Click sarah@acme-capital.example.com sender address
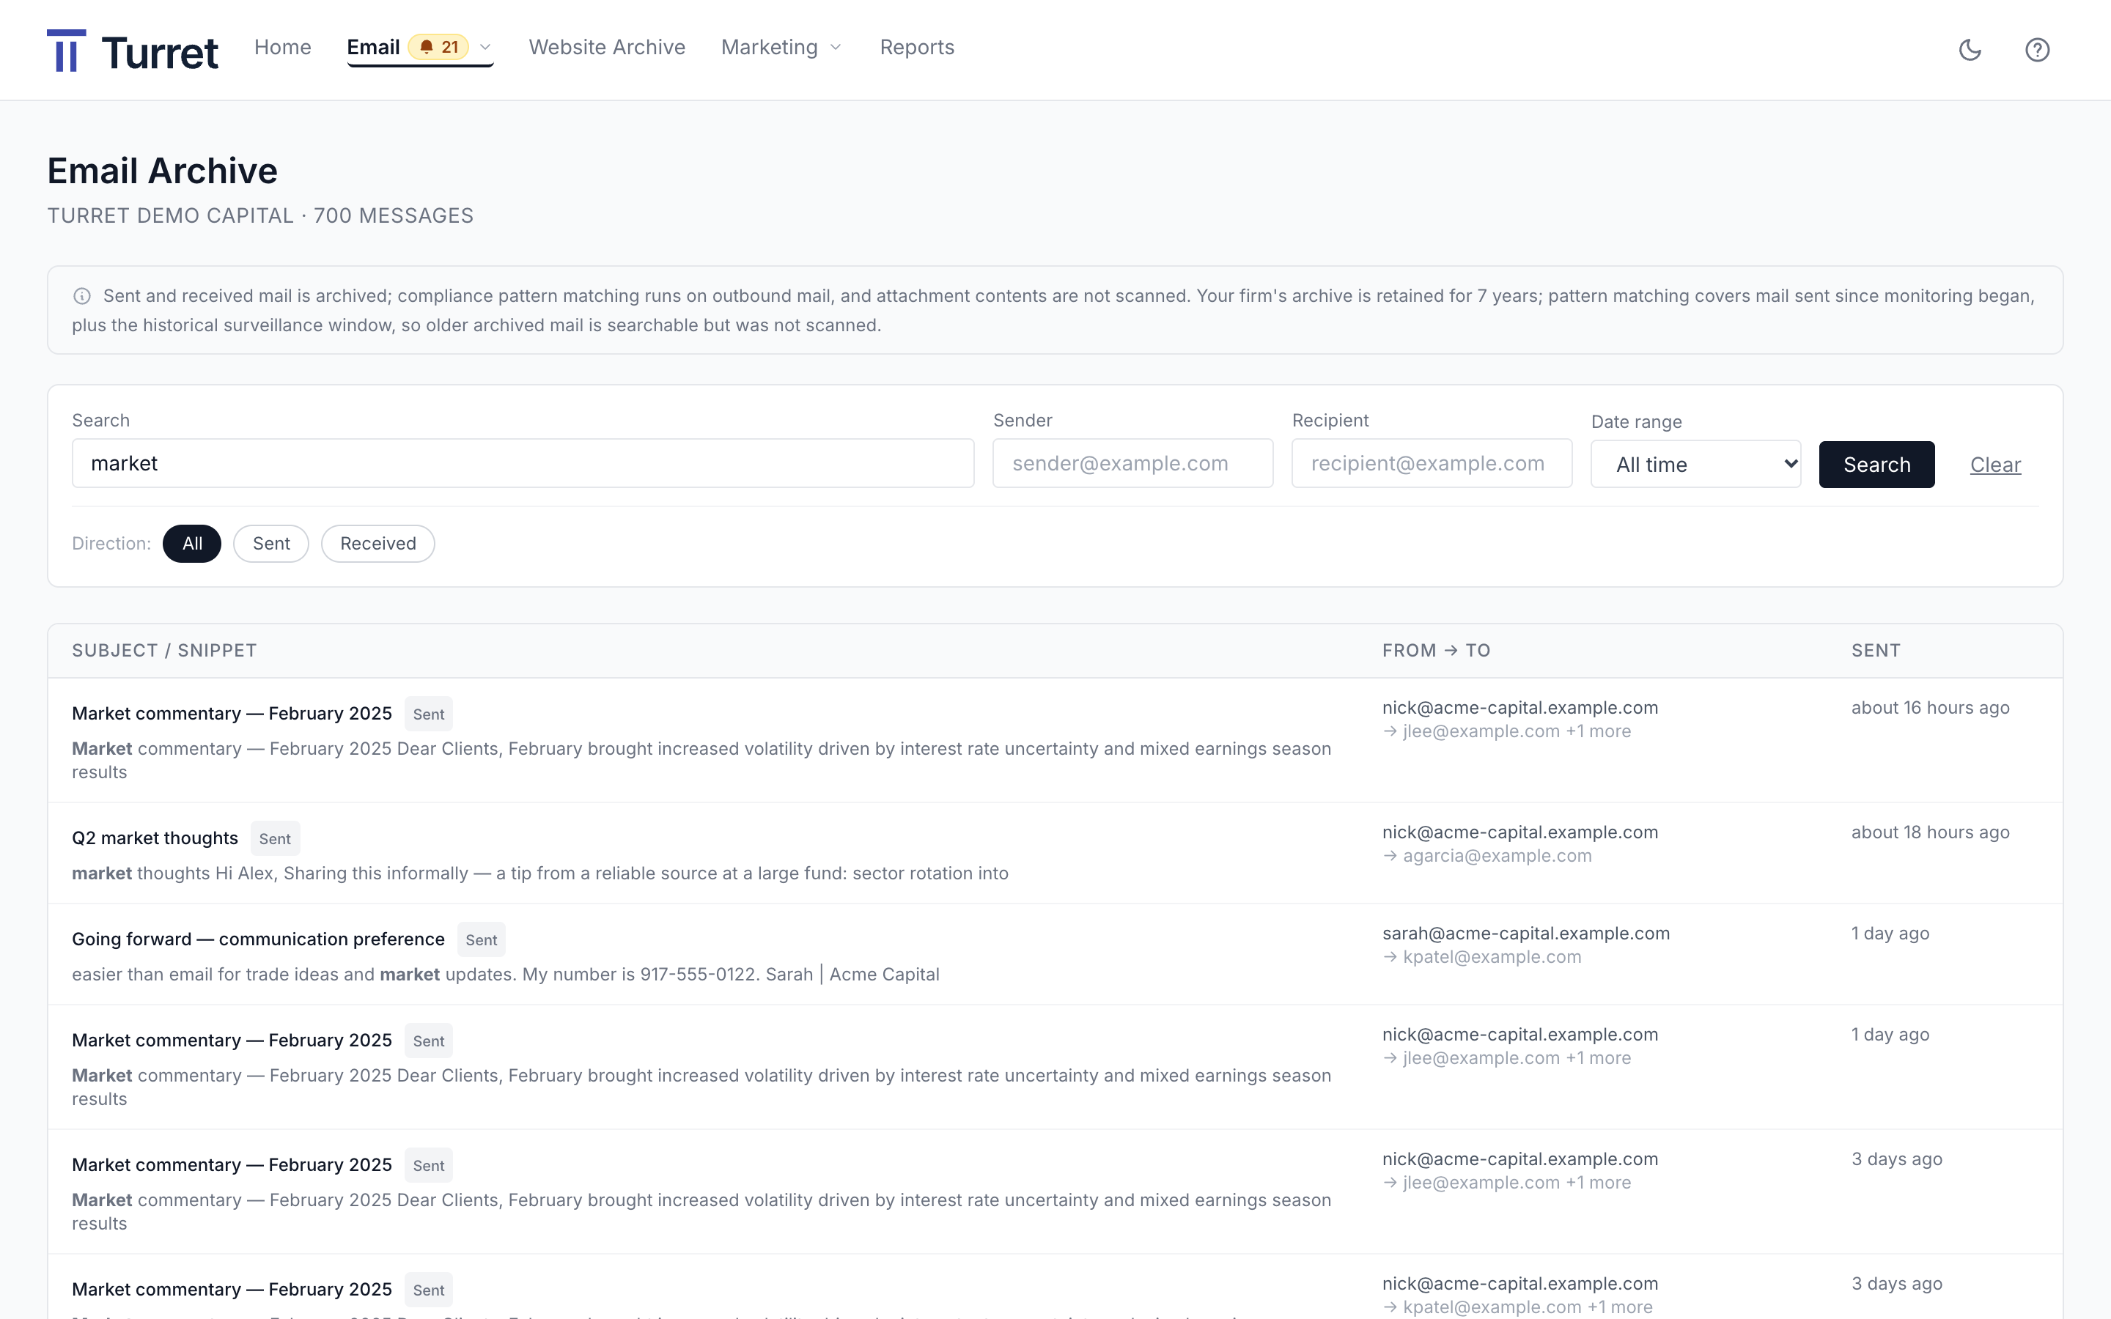The image size is (2111, 1319). [1525, 934]
